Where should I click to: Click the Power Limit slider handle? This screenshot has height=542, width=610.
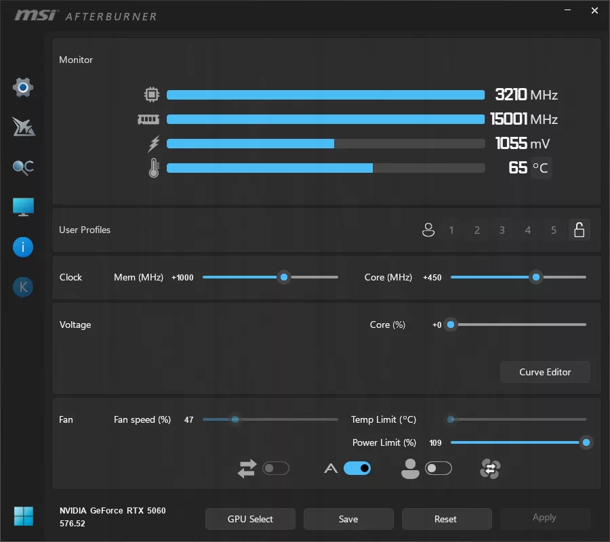586,442
